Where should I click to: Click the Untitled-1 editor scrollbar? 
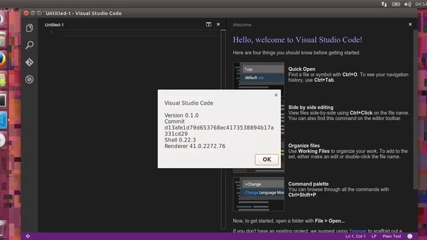224,129
